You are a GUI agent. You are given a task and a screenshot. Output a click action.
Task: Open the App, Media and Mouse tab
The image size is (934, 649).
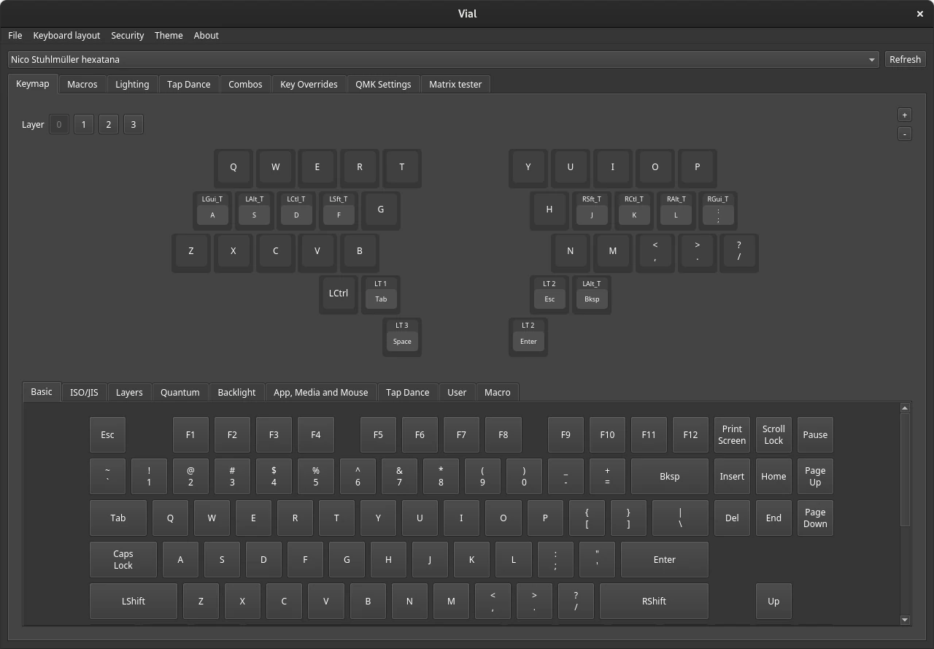tap(321, 392)
